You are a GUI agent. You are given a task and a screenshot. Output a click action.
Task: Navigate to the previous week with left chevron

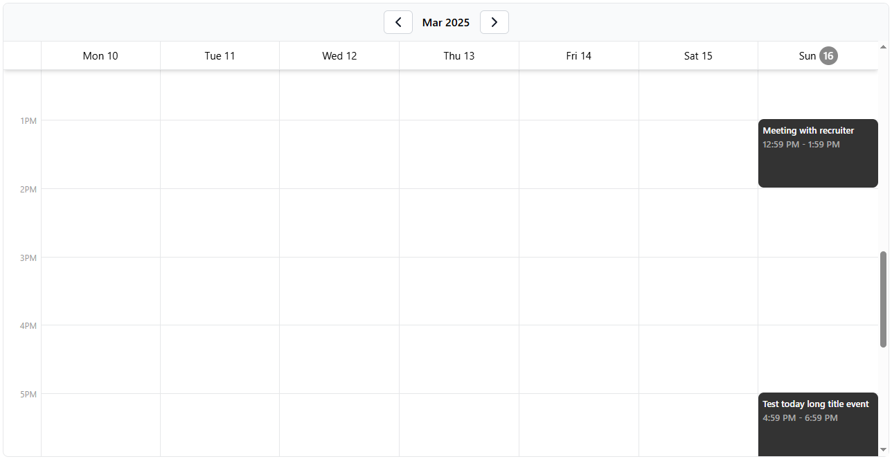(398, 22)
